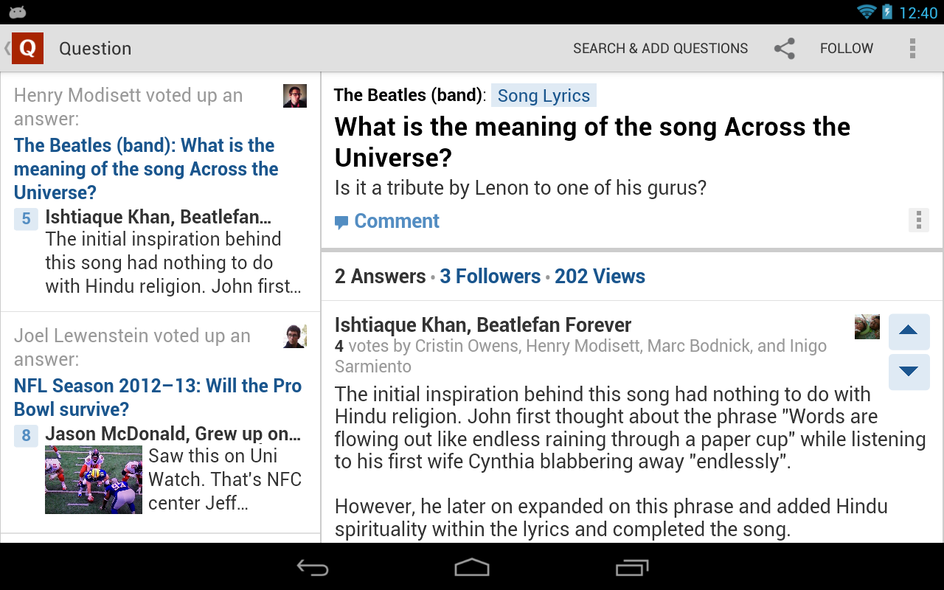Screen dimensions: 944x590
Task: Upvote Ishtiaque Khan's answer with the up arrow
Action: (909, 332)
